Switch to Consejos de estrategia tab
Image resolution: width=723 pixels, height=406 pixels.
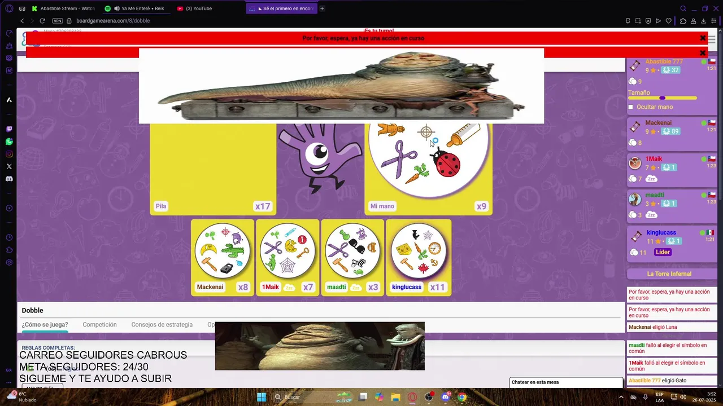pos(162,325)
